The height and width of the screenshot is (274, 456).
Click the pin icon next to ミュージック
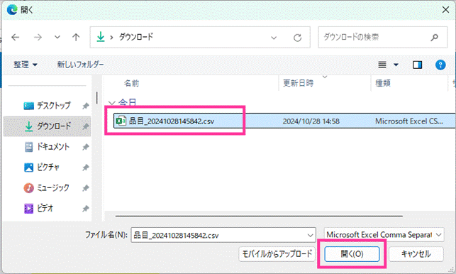tap(86, 188)
